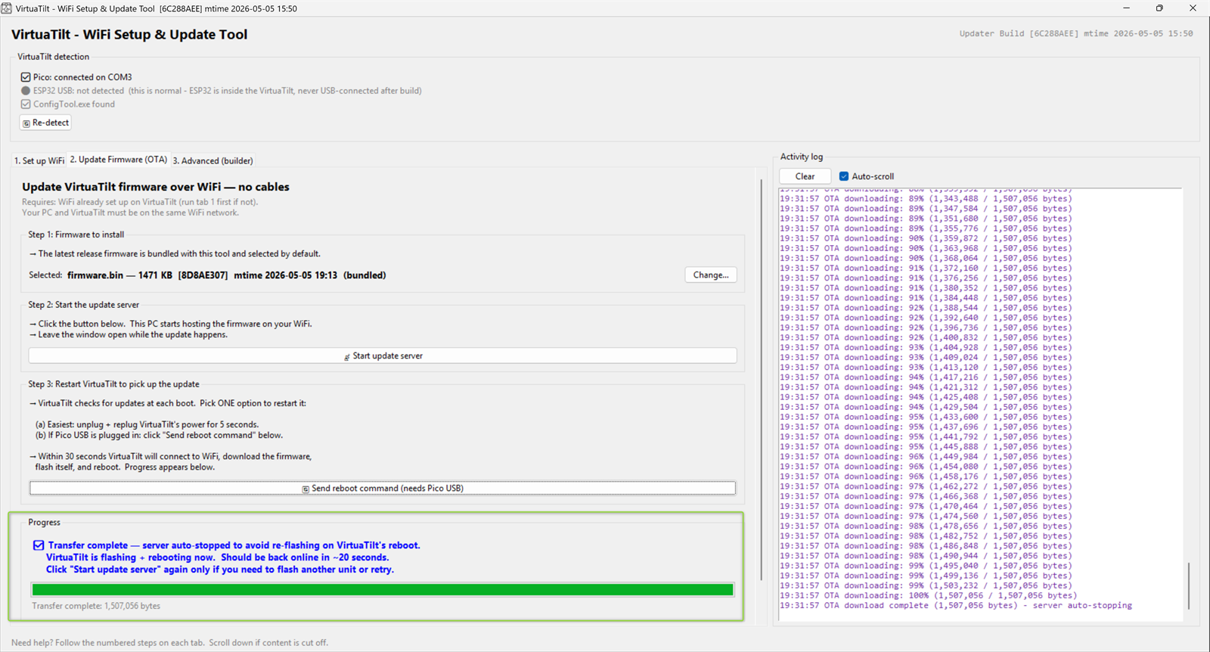The height and width of the screenshot is (652, 1210).
Task: Click the "Step 3: Restart VirtuaTilt" label
Action: pos(114,384)
